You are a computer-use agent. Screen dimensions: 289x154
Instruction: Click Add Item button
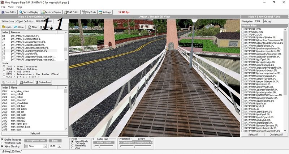[x=26, y=82]
